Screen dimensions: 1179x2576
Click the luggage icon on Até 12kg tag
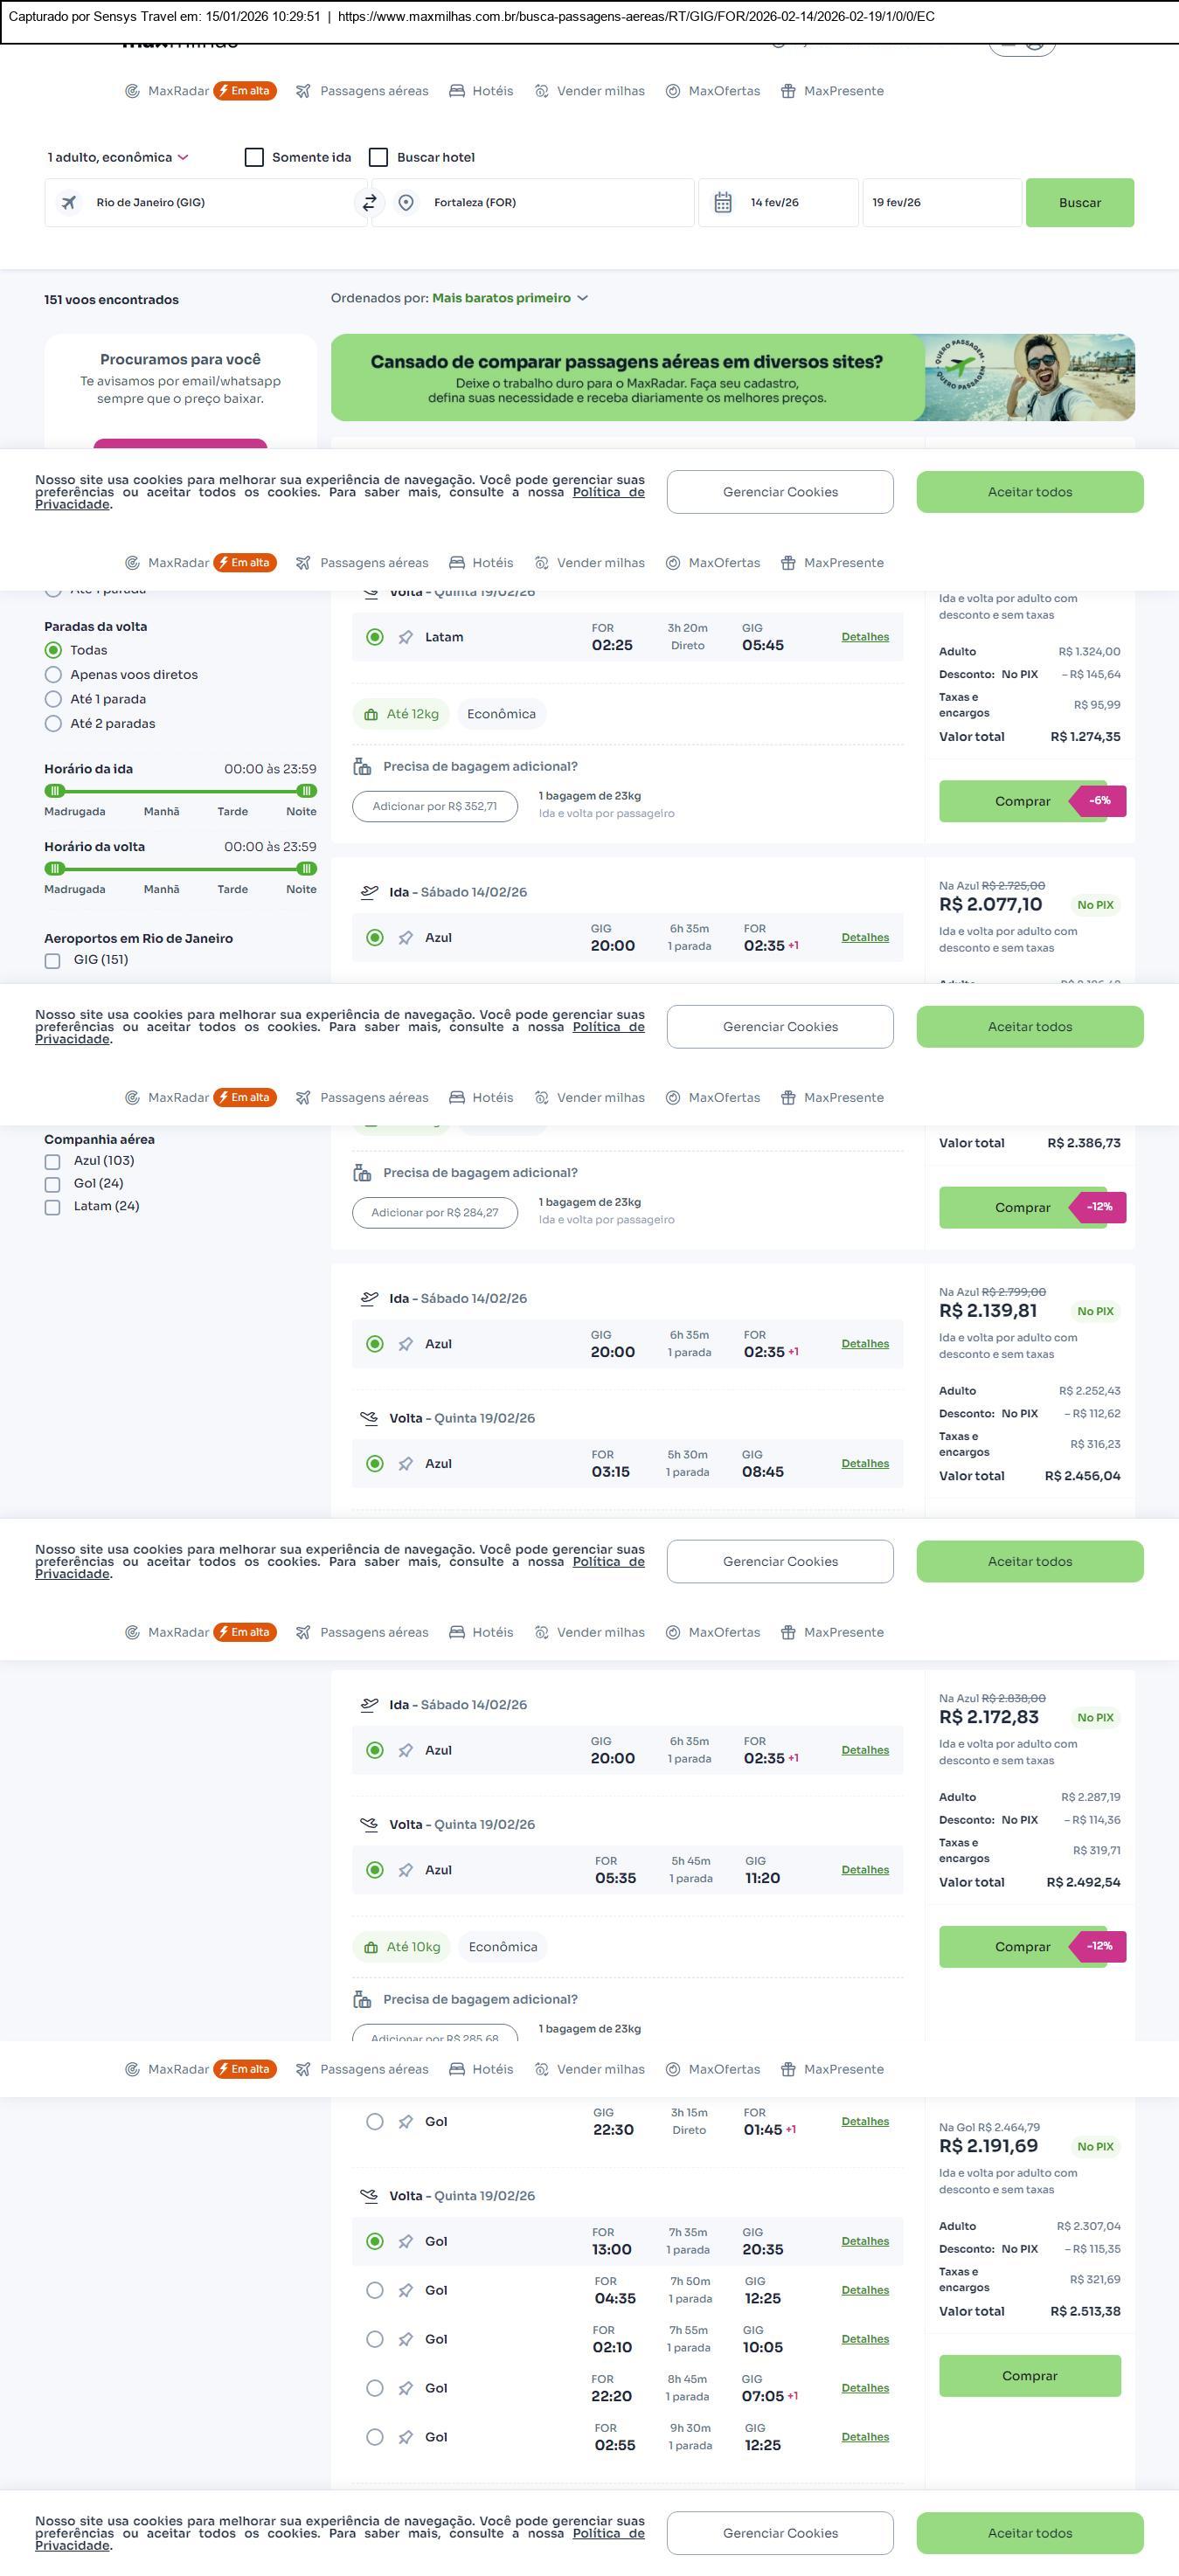click(x=371, y=715)
